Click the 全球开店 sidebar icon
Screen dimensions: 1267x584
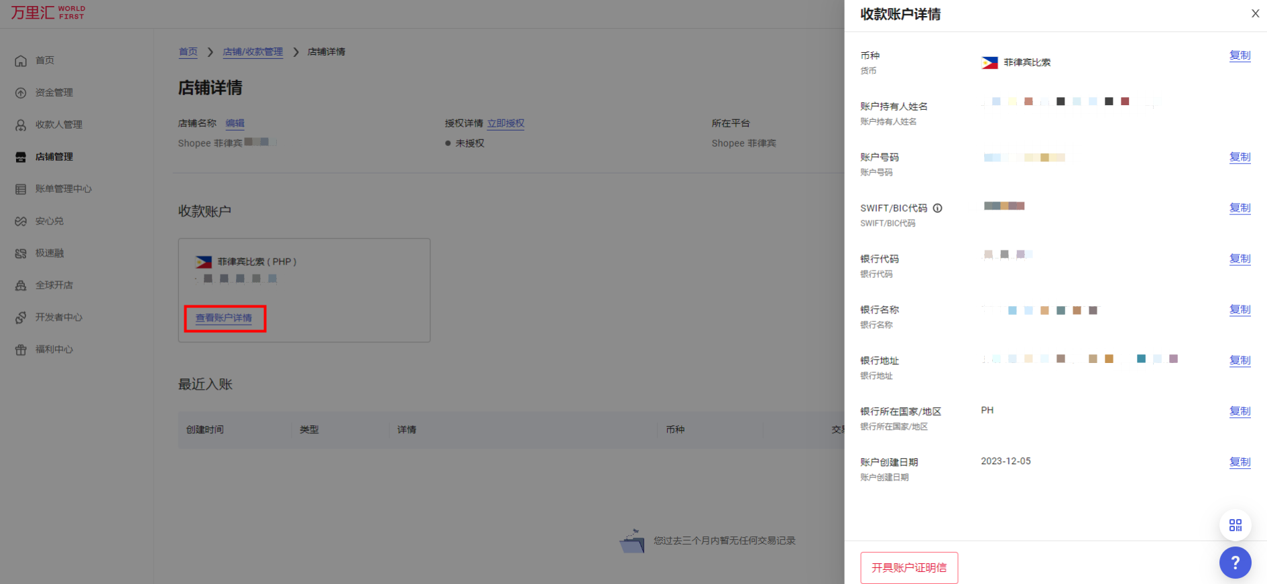tap(21, 285)
